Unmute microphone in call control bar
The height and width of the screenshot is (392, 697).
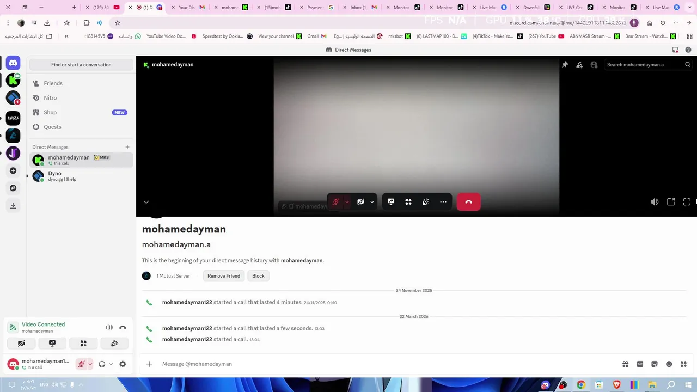coord(336,202)
